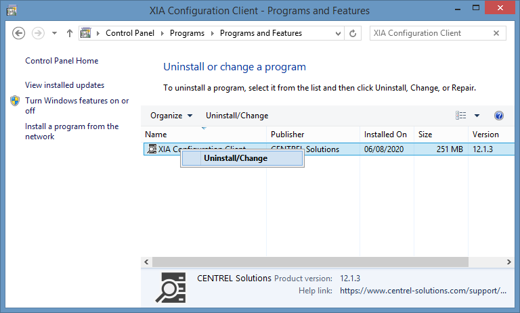Open Control Panel Home link
The height and width of the screenshot is (313, 520).
click(62, 61)
